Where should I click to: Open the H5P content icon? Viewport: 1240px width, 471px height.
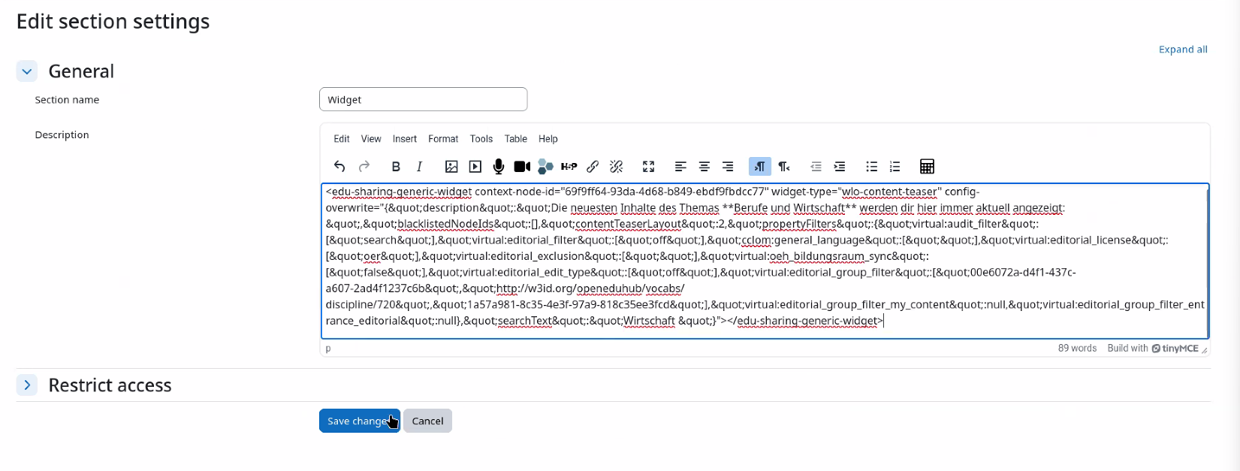pos(569,167)
